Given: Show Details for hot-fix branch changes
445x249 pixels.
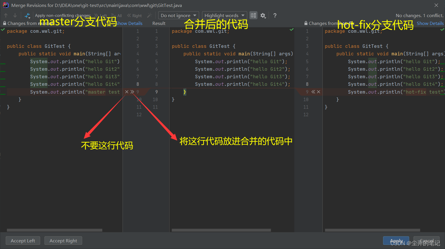Looking at the screenshot, I should [430, 23].
